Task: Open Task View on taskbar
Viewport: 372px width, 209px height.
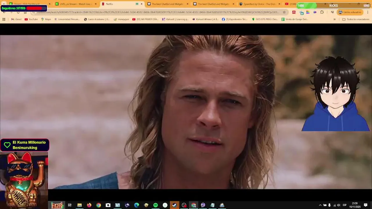Action: [x=70, y=205]
